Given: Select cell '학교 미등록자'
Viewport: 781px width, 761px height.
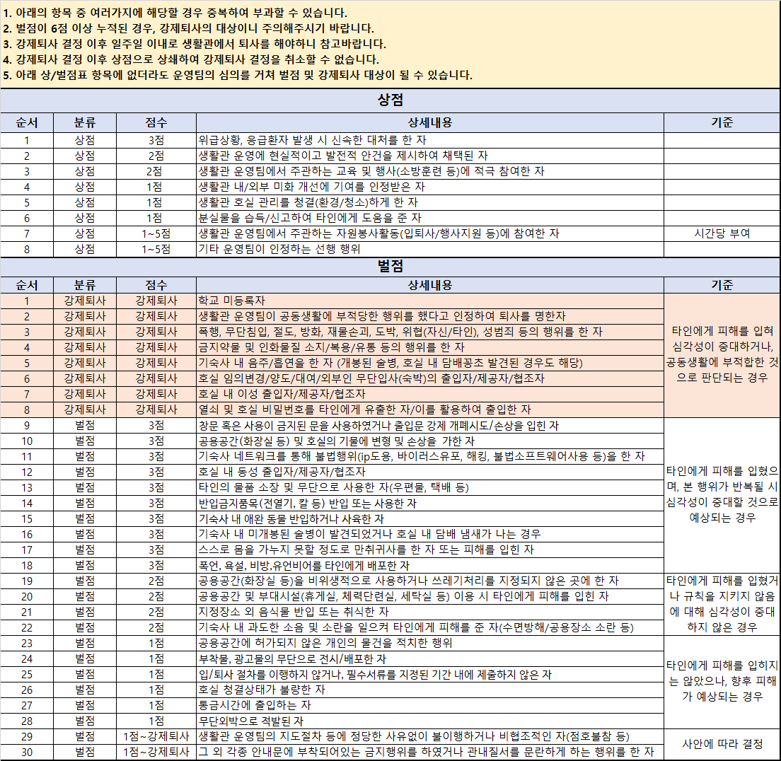Looking at the screenshot, I should (x=430, y=301).
